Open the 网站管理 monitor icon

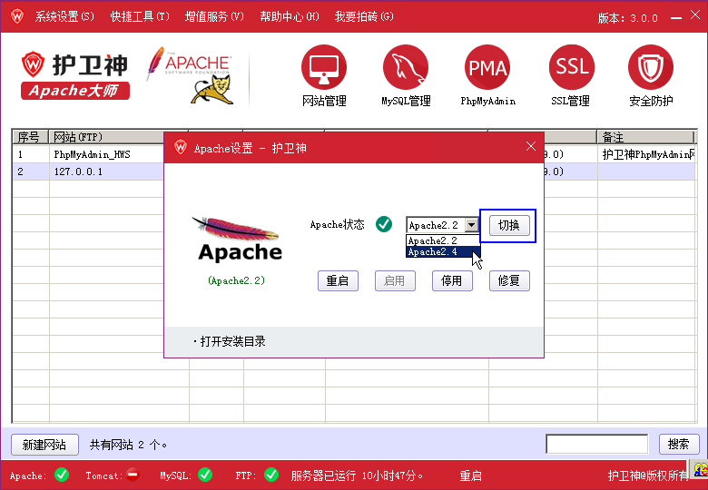[x=324, y=67]
